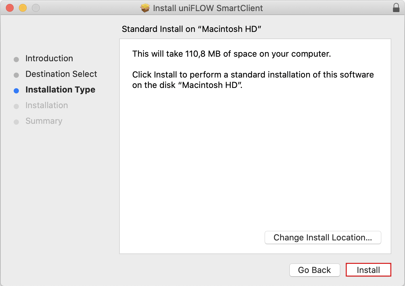Select the Destination Select step
The image size is (405, 286).
point(61,74)
